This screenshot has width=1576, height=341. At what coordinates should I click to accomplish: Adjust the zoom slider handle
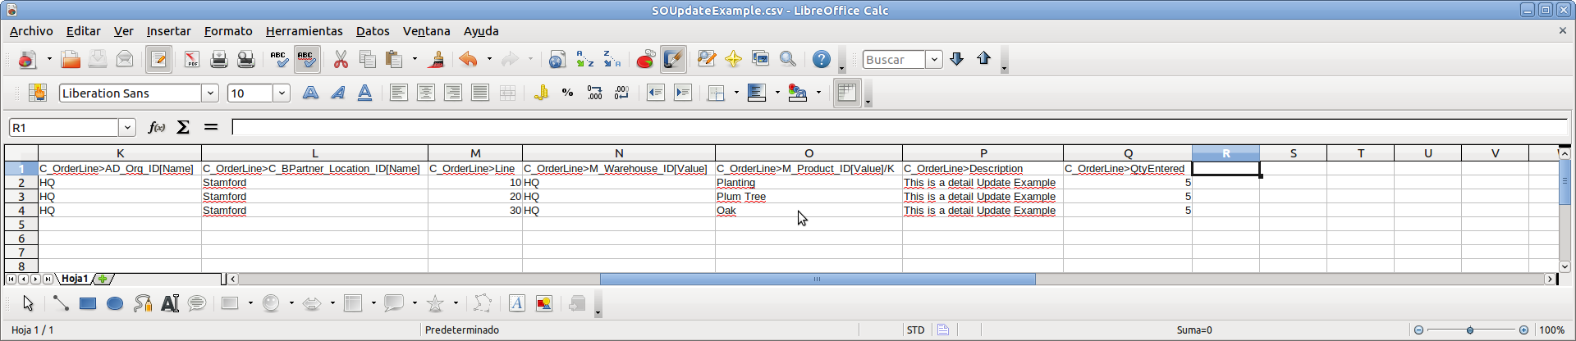coord(1470,330)
